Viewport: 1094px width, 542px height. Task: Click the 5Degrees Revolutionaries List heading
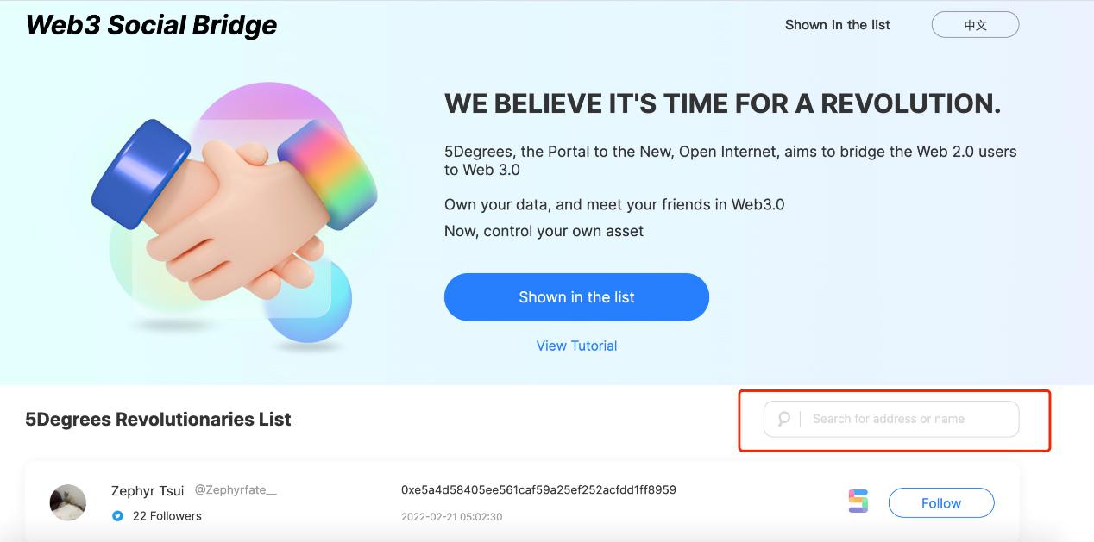(159, 420)
